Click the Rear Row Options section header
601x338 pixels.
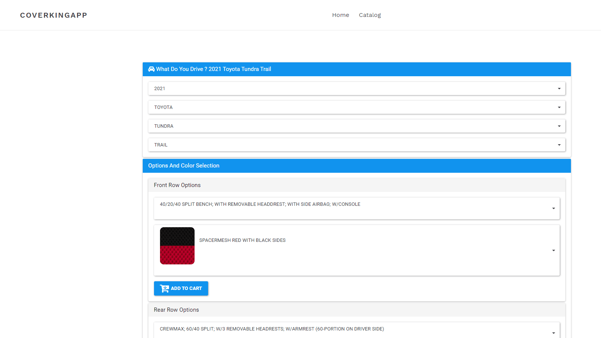pos(177,310)
